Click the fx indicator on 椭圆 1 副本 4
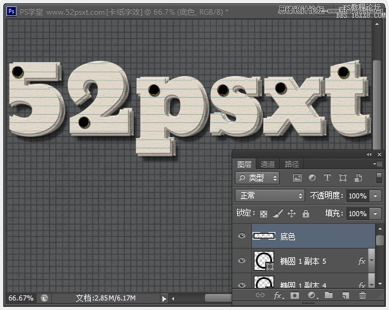The width and height of the screenshot is (389, 310). (x=362, y=285)
